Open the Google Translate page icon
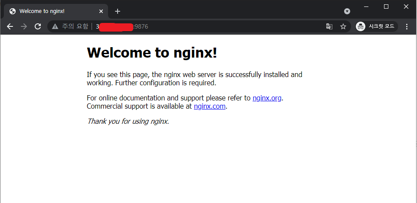The image size is (417, 203). (329, 26)
